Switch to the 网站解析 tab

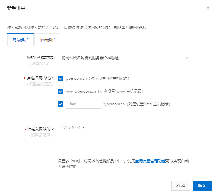pyautogui.click(x=20, y=40)
